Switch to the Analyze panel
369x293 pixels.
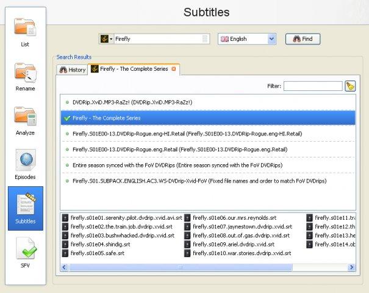pyautogui.click(x=25, y=121)
